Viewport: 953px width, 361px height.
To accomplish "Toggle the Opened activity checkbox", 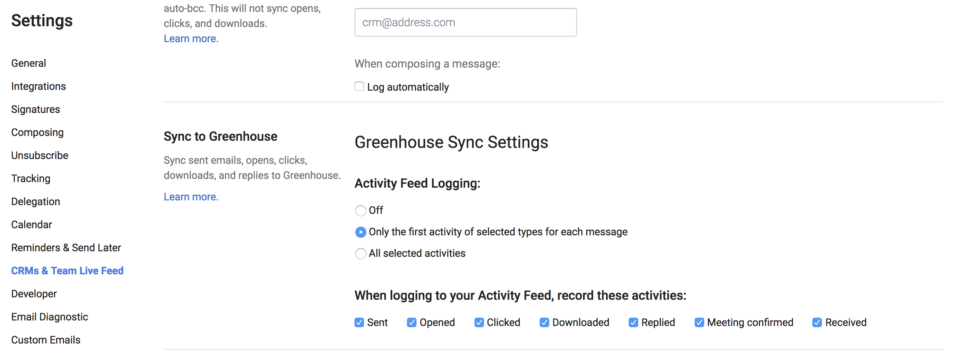I will [412, 322].
